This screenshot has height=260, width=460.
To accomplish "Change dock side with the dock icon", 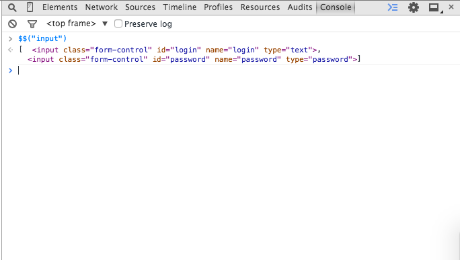I will (435, 7).
